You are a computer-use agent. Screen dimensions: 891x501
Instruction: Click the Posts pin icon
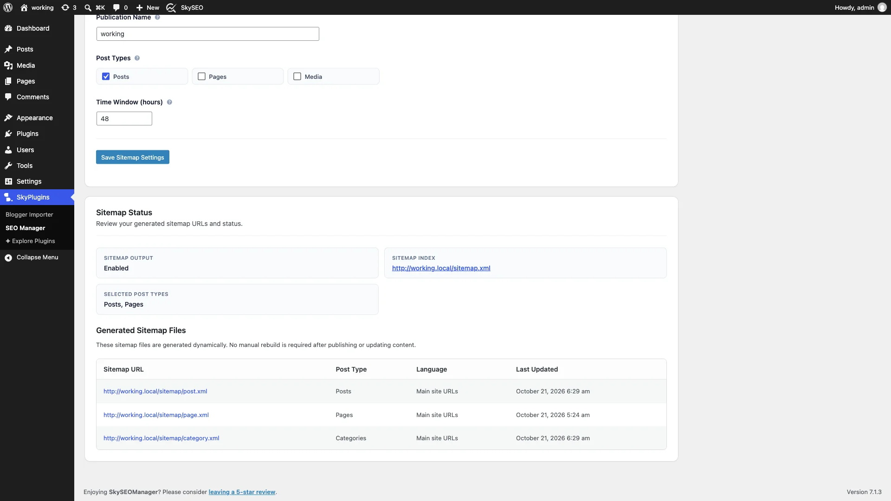tap(8, 49)
